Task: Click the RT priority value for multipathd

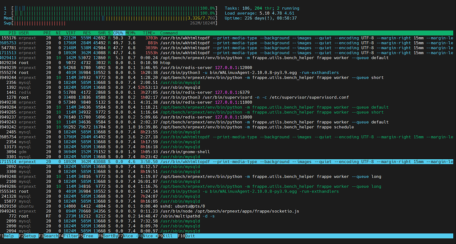Action: (48, 216)
